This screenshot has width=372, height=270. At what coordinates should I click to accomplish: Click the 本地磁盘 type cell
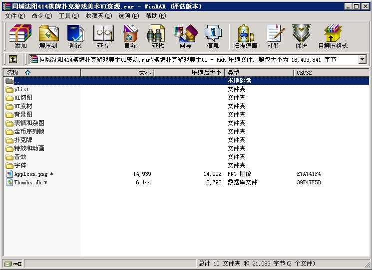click(239, 81)
